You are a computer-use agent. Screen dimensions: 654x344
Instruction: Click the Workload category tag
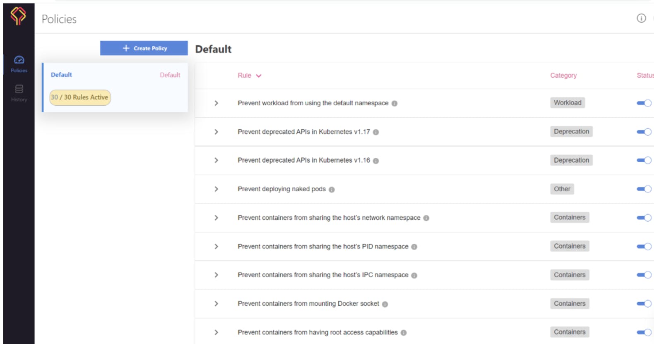(567, 103)
